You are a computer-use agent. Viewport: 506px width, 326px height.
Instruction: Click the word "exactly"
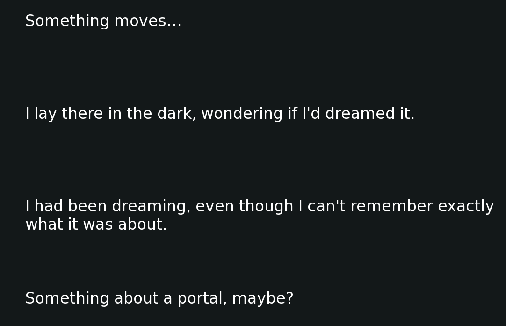tap(466, 207)
